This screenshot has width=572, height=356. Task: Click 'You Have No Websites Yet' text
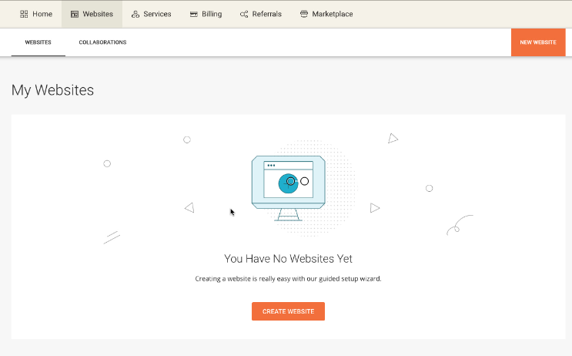click(x=288, y=259)
